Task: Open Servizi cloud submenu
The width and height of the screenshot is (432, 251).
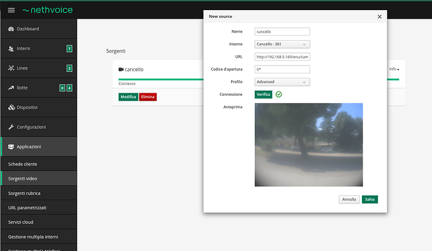Action: (x=39, y=222)
